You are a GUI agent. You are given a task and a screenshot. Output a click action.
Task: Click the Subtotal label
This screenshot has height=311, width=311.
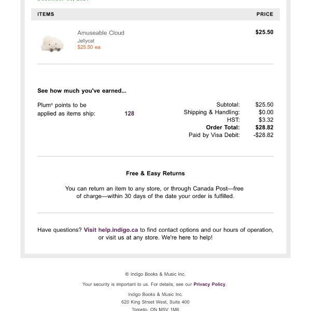tap(228, 105)
